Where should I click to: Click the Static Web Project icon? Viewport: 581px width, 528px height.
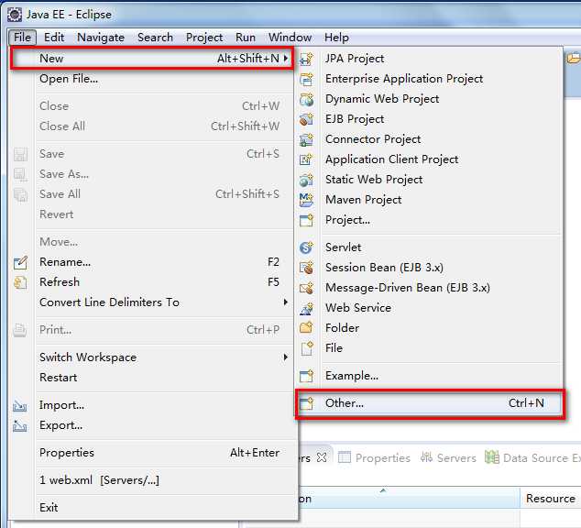point(306,180)
